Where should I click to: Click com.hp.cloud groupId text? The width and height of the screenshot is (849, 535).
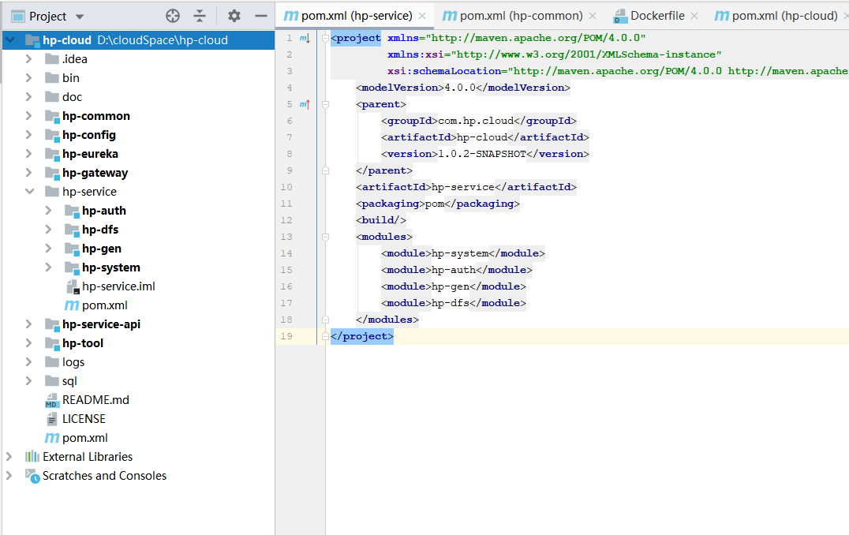476,121
